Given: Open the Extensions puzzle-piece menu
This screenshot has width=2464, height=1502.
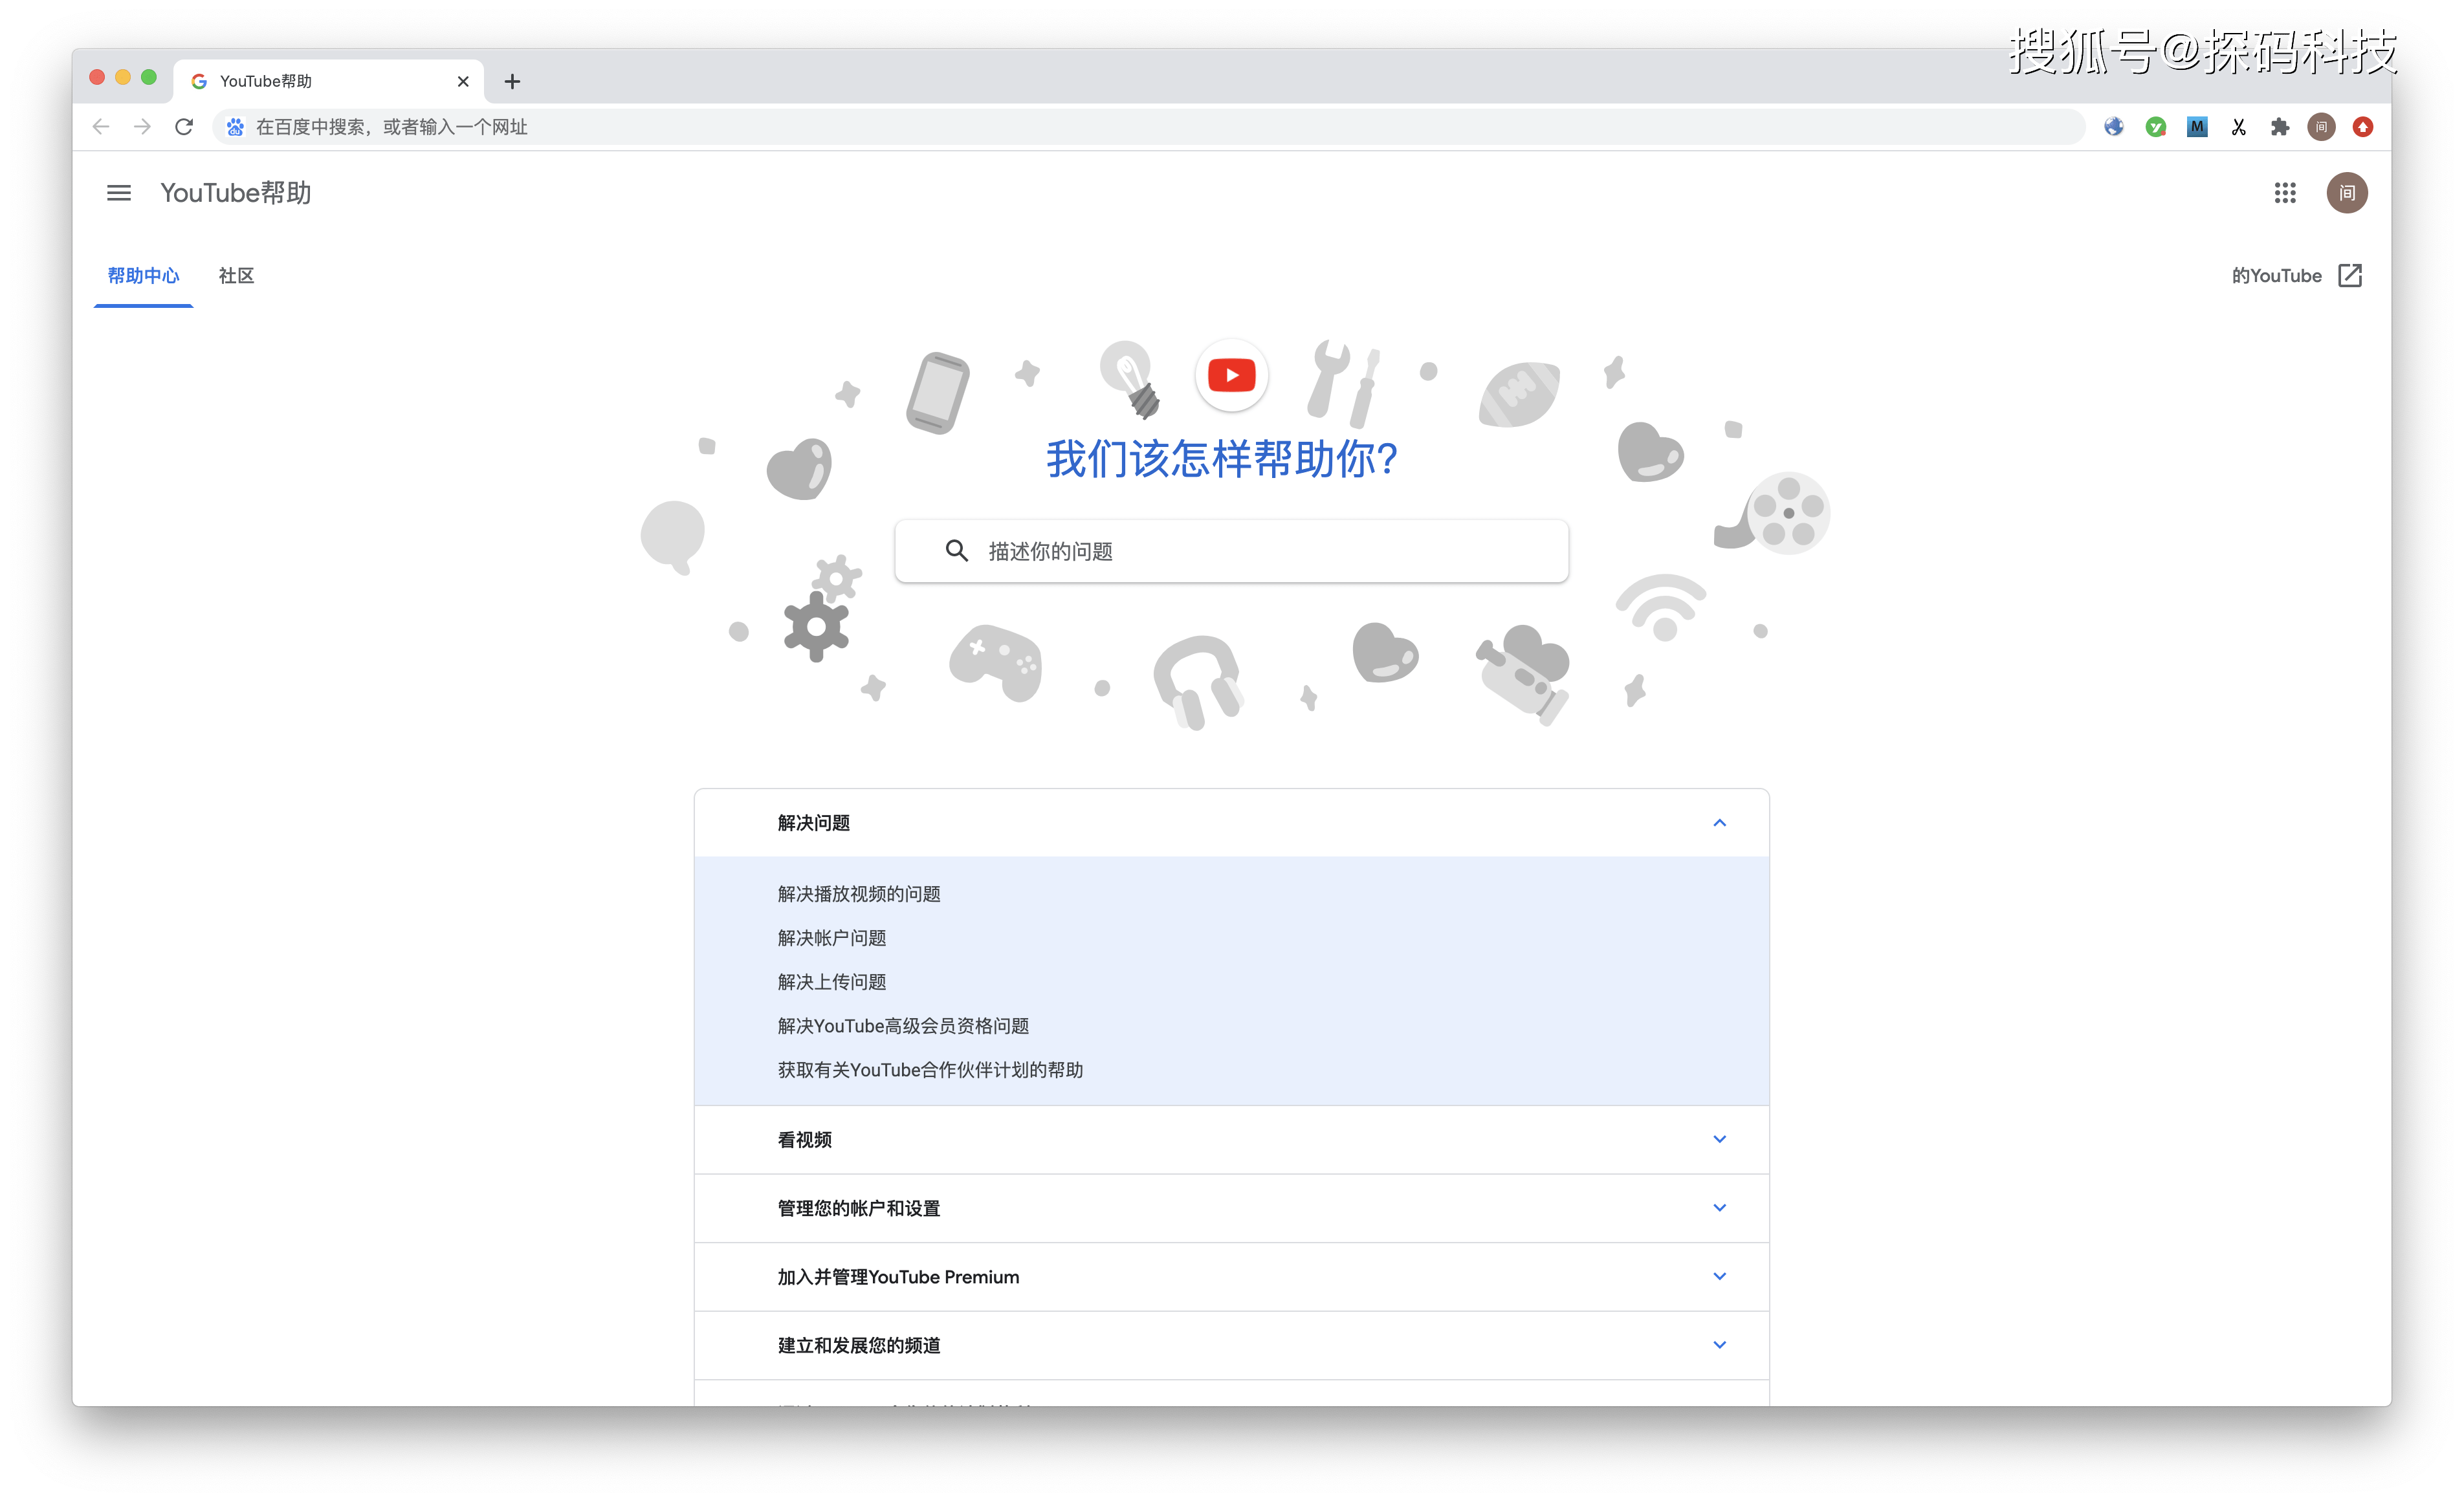Looking at the screenshot, I should (2279, 127).
